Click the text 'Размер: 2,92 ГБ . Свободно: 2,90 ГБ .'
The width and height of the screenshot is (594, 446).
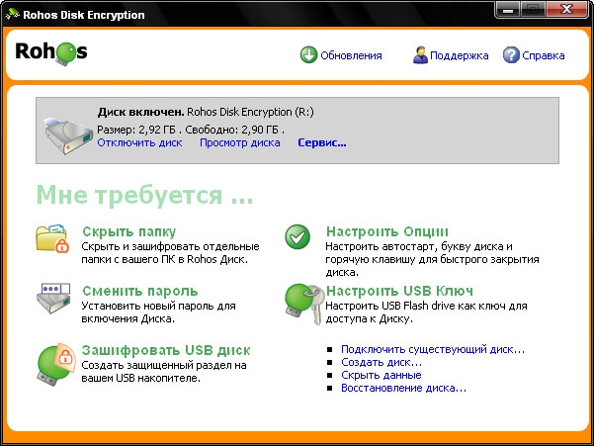click(x=191, y=130)
